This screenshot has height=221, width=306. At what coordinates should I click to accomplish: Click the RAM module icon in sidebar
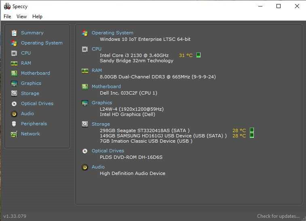tap(14, 63)
